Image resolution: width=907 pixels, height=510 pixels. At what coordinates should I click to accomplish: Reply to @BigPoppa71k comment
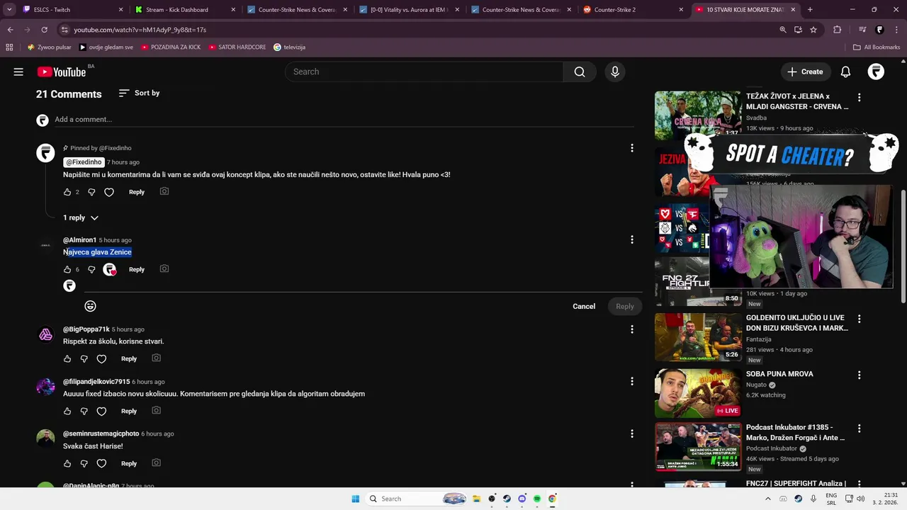click(x=129, y=359)
